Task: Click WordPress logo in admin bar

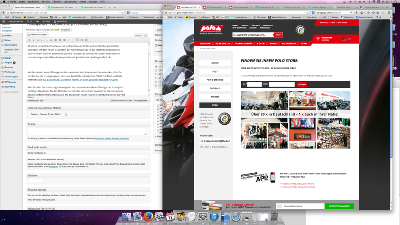Action: (x=4, y=21)
